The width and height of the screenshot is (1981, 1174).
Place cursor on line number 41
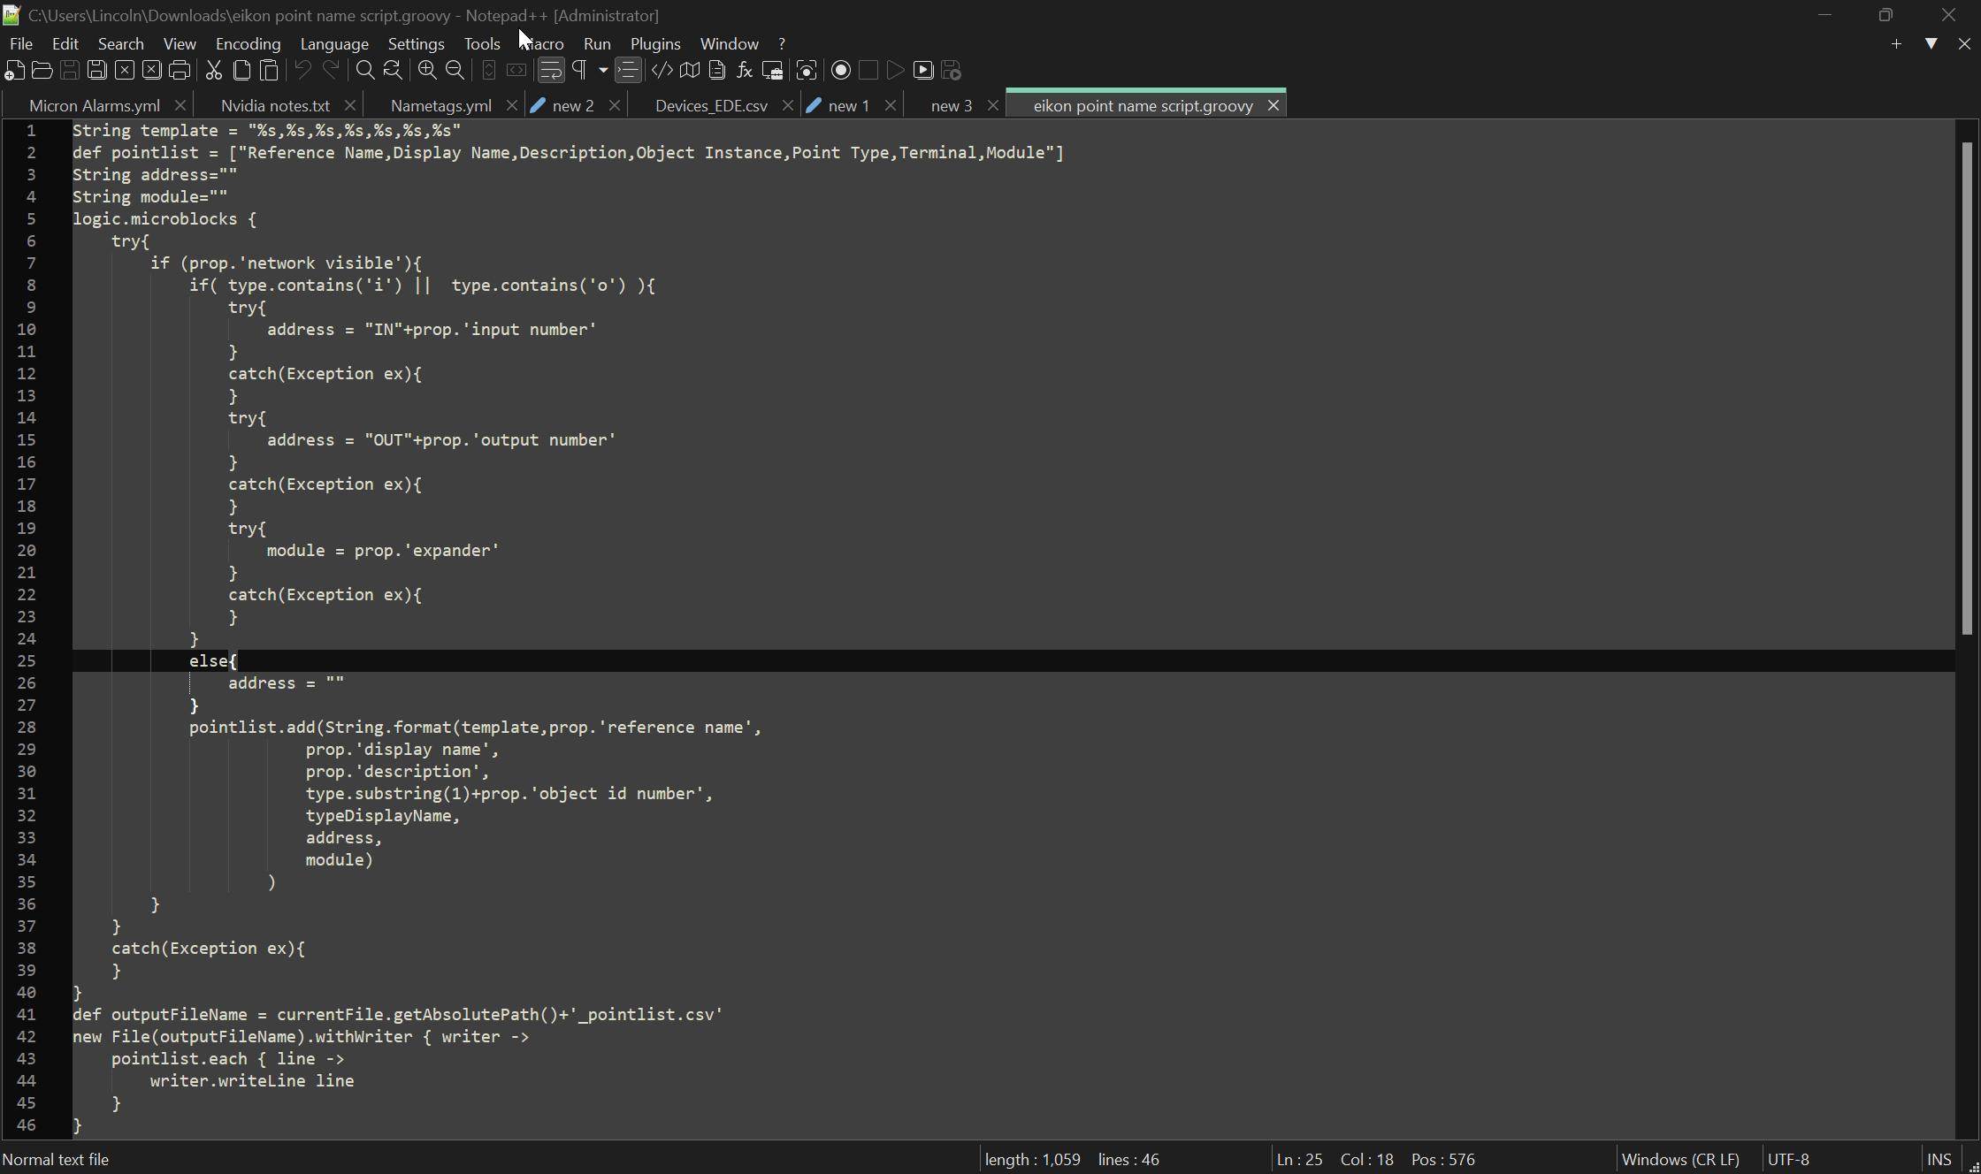coord(27,1015)
